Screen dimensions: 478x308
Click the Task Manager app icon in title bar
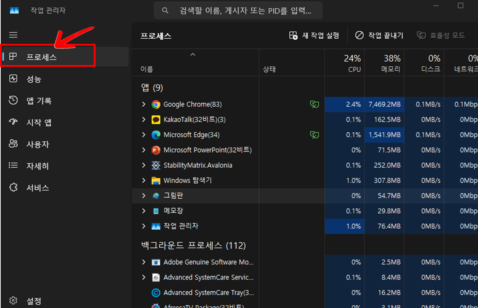[x=14, y=11]
